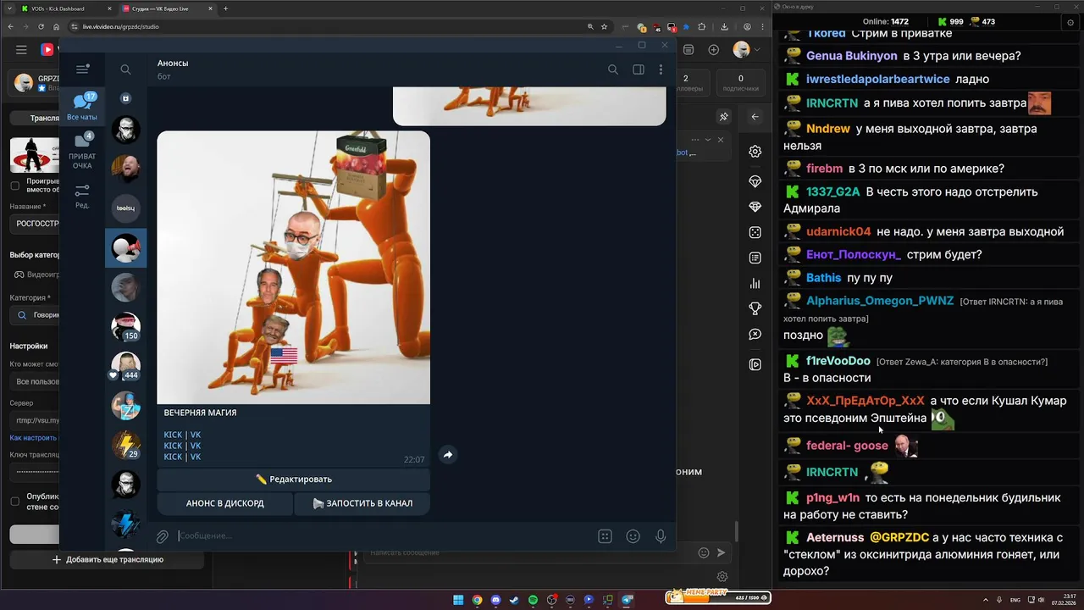
Task: Open the bot commands keyboard icon
Action: click(605, 536)
